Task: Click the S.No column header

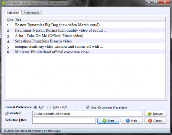Action: point(10,20)
